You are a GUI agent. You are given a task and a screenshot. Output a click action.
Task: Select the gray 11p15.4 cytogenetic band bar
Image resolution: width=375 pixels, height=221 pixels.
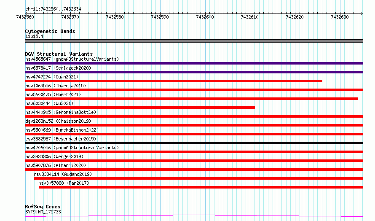click(x=194, y=41)
